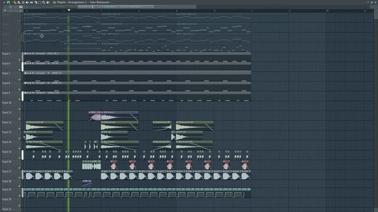Open the clip menu of Track 7 pattern
The image size is (378, 212).
25,73
